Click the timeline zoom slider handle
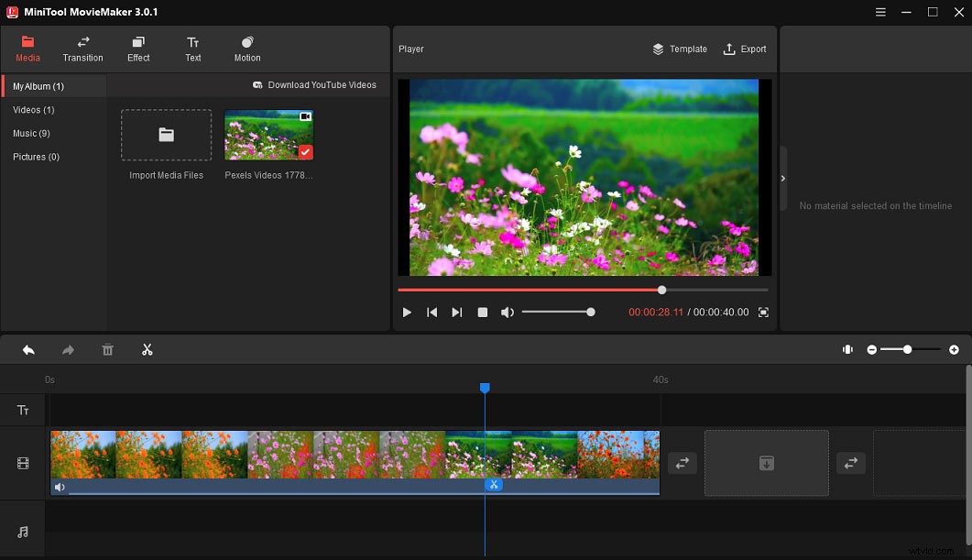The height and width of the screenshot is (560, 972). coord(906,349)
